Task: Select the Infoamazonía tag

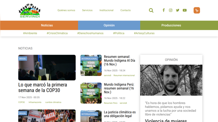Action: [x=35, y=102]
